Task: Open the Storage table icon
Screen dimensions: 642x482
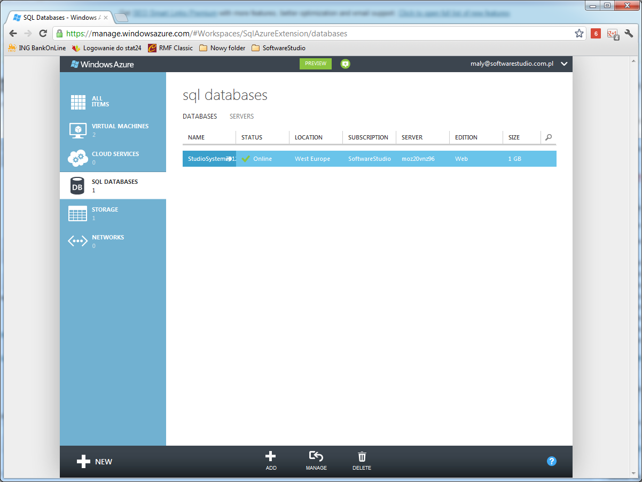Action: coord(78,214)
